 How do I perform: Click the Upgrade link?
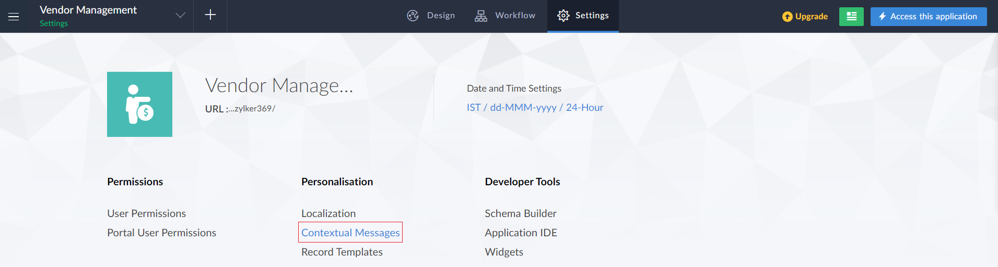coord(805,17)
